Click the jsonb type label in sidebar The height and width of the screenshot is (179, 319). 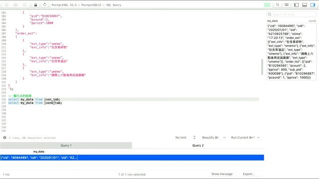pyautogui.click(x=313, y=21)
